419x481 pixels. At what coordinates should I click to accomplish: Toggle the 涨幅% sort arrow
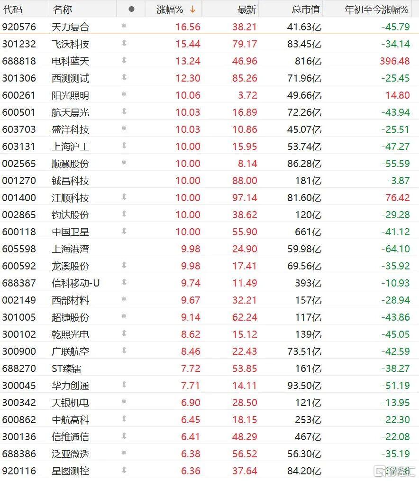192,9
